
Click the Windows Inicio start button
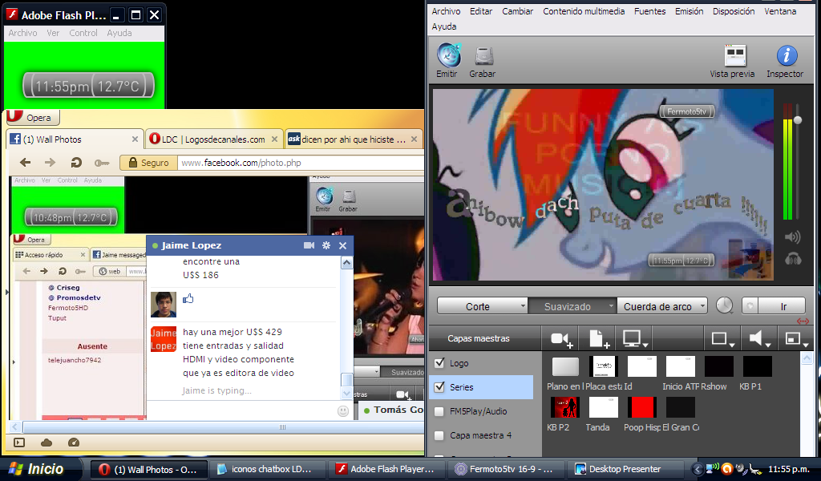point(40,469)
